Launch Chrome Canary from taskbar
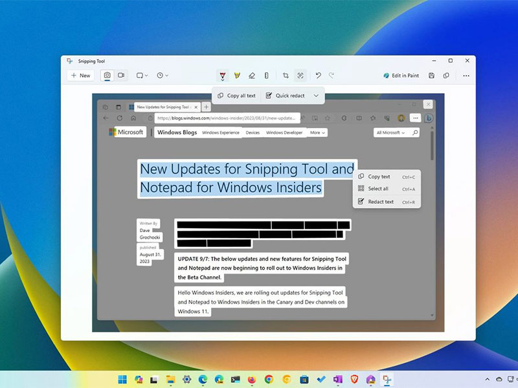This screenshot has width=518, height=388. (x=286, y=380)
